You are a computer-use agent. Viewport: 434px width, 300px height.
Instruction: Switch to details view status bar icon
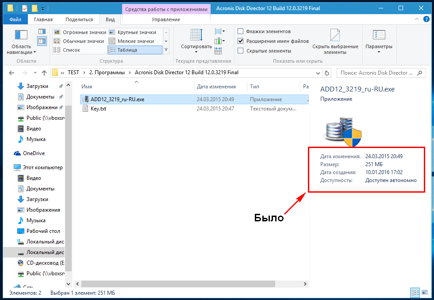[x=415, y=292]
